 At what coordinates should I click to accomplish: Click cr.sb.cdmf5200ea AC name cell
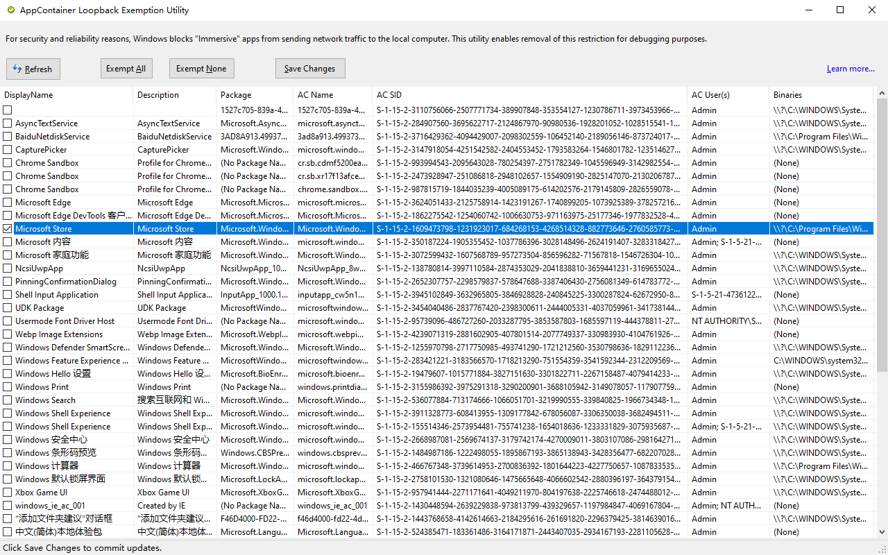333,162
